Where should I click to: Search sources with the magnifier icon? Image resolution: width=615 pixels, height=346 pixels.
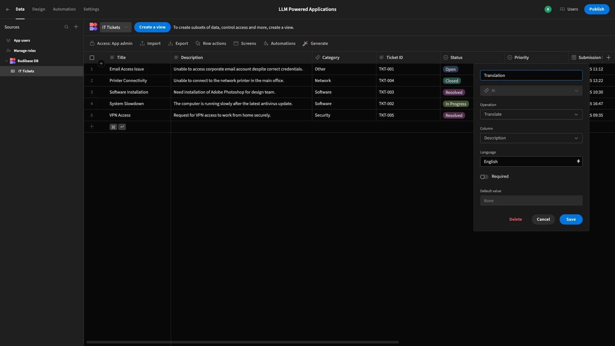66,27
